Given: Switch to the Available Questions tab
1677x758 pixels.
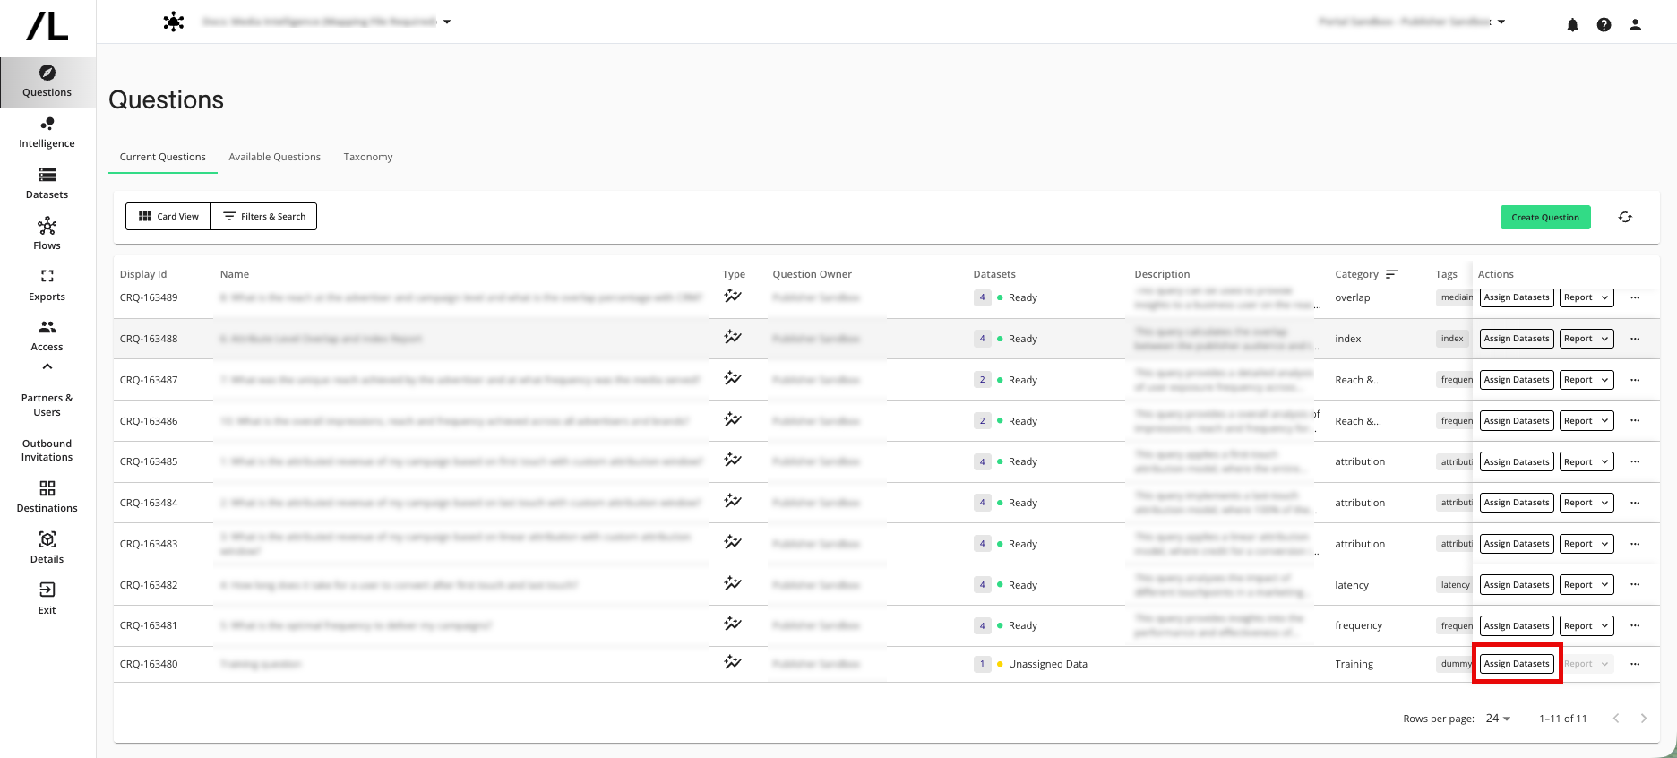Looking at the screenshot, I should [274, 157].
